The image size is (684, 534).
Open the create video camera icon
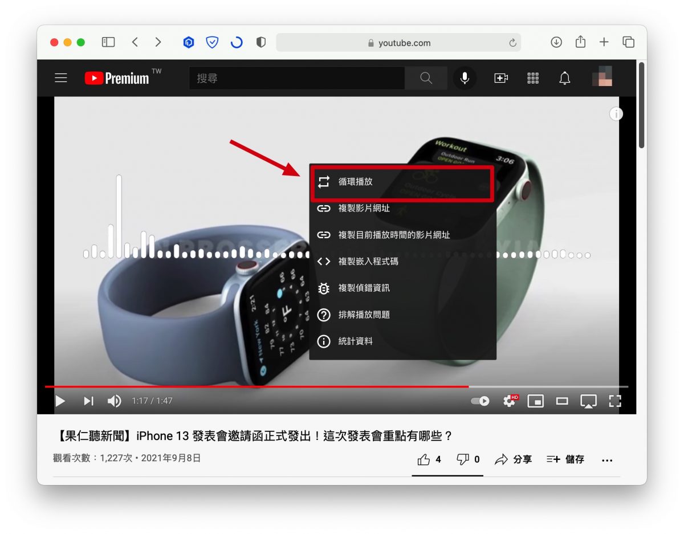[501, 78]
